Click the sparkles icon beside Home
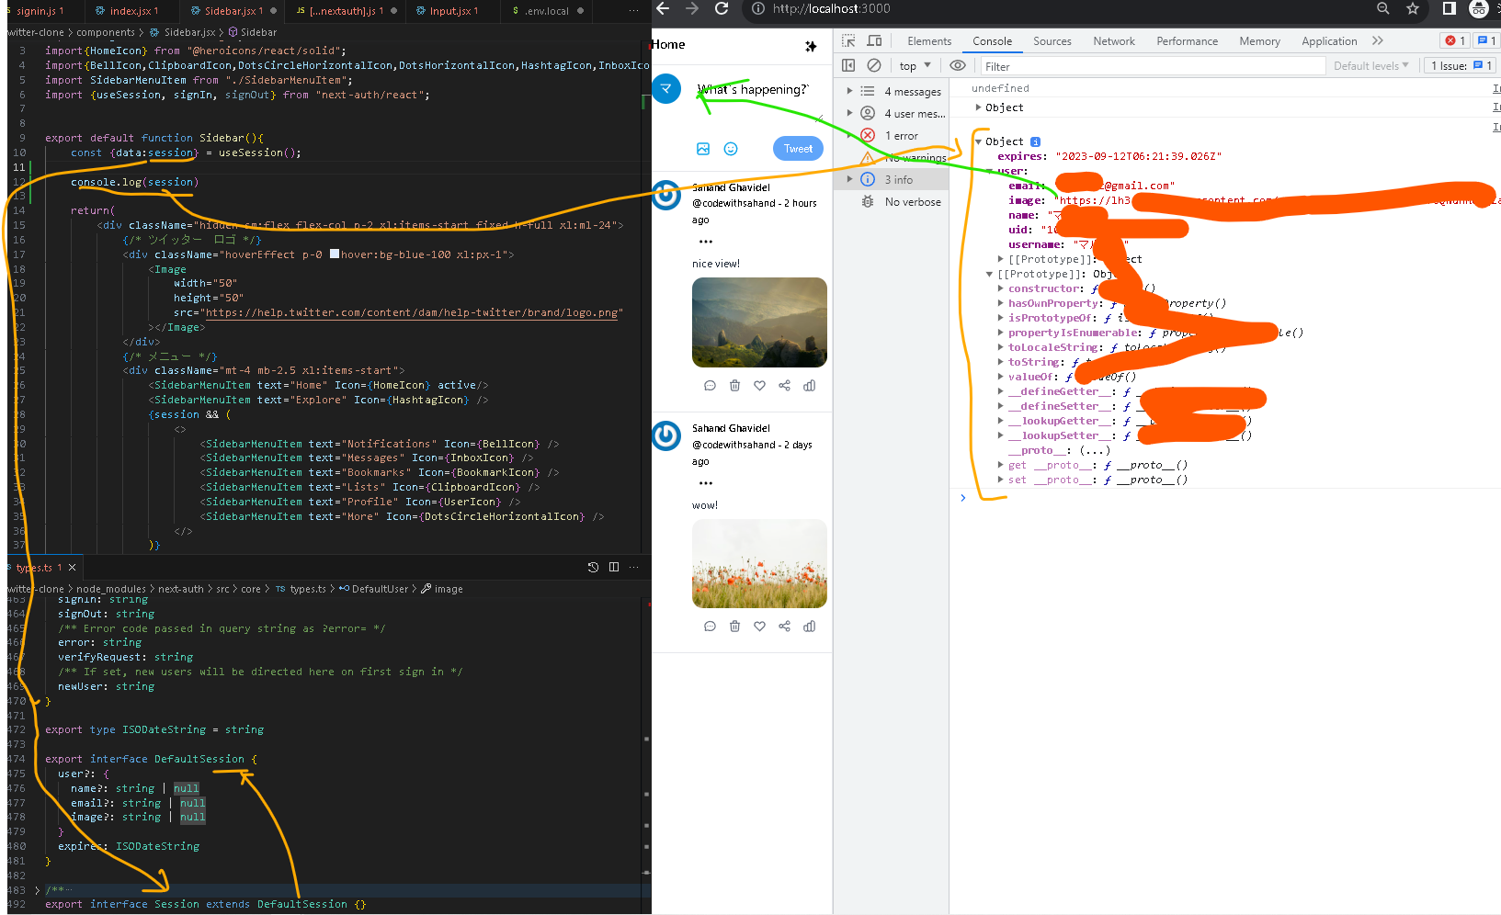Image resolution: width=1501 pixels, height=915 pixels. (811, 46)
